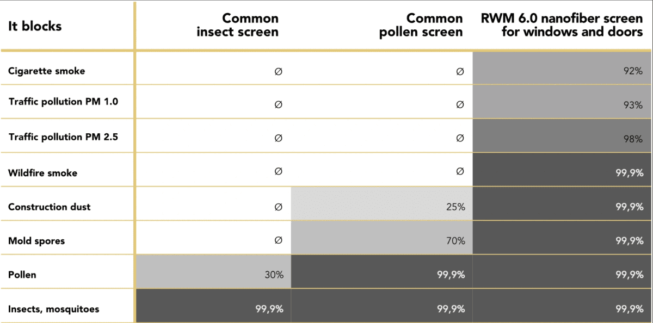Select the "Pollen" row label
Screen dimensions: 653x323
coord(22,275)
